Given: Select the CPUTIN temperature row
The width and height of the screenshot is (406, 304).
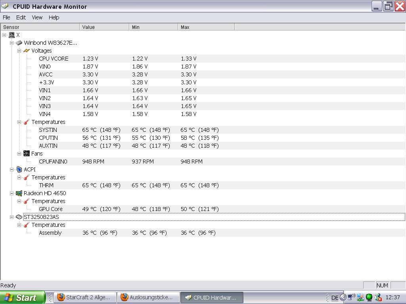Looking at the screenshot, I should [x=222, y=138].
